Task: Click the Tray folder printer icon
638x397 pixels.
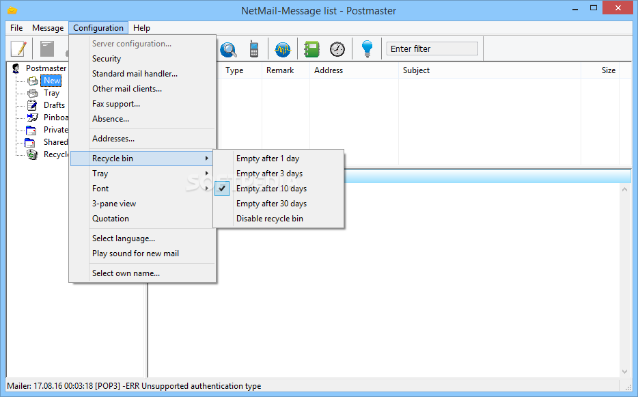Action: 33,93
